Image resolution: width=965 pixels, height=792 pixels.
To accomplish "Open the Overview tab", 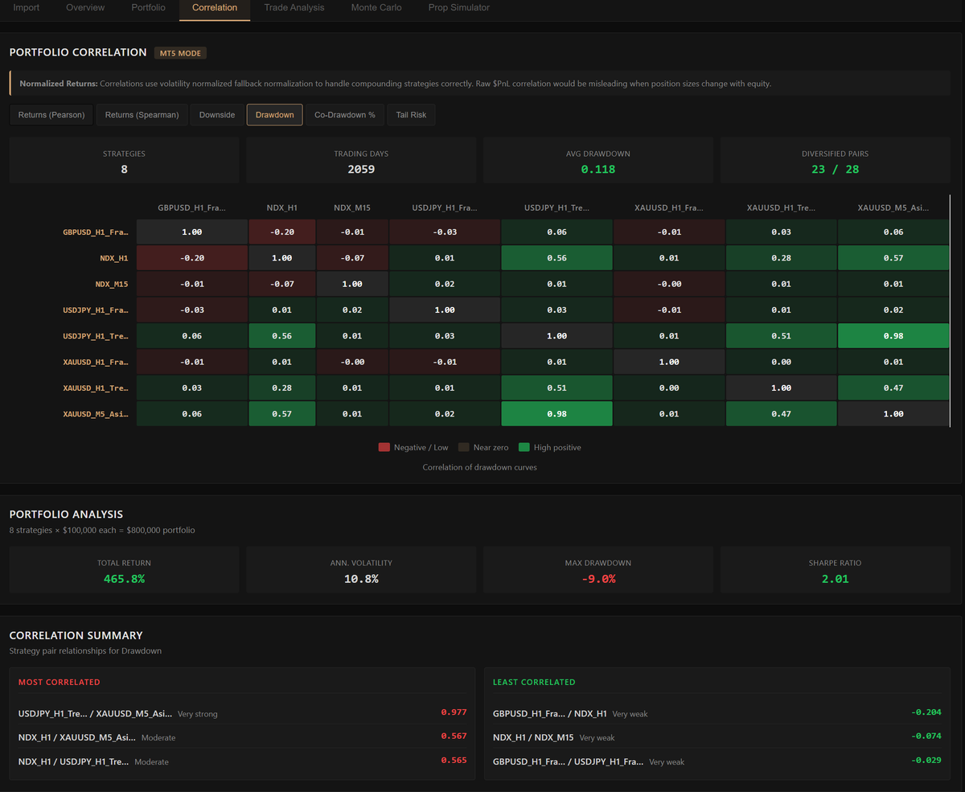I will [x=84, y=7].
